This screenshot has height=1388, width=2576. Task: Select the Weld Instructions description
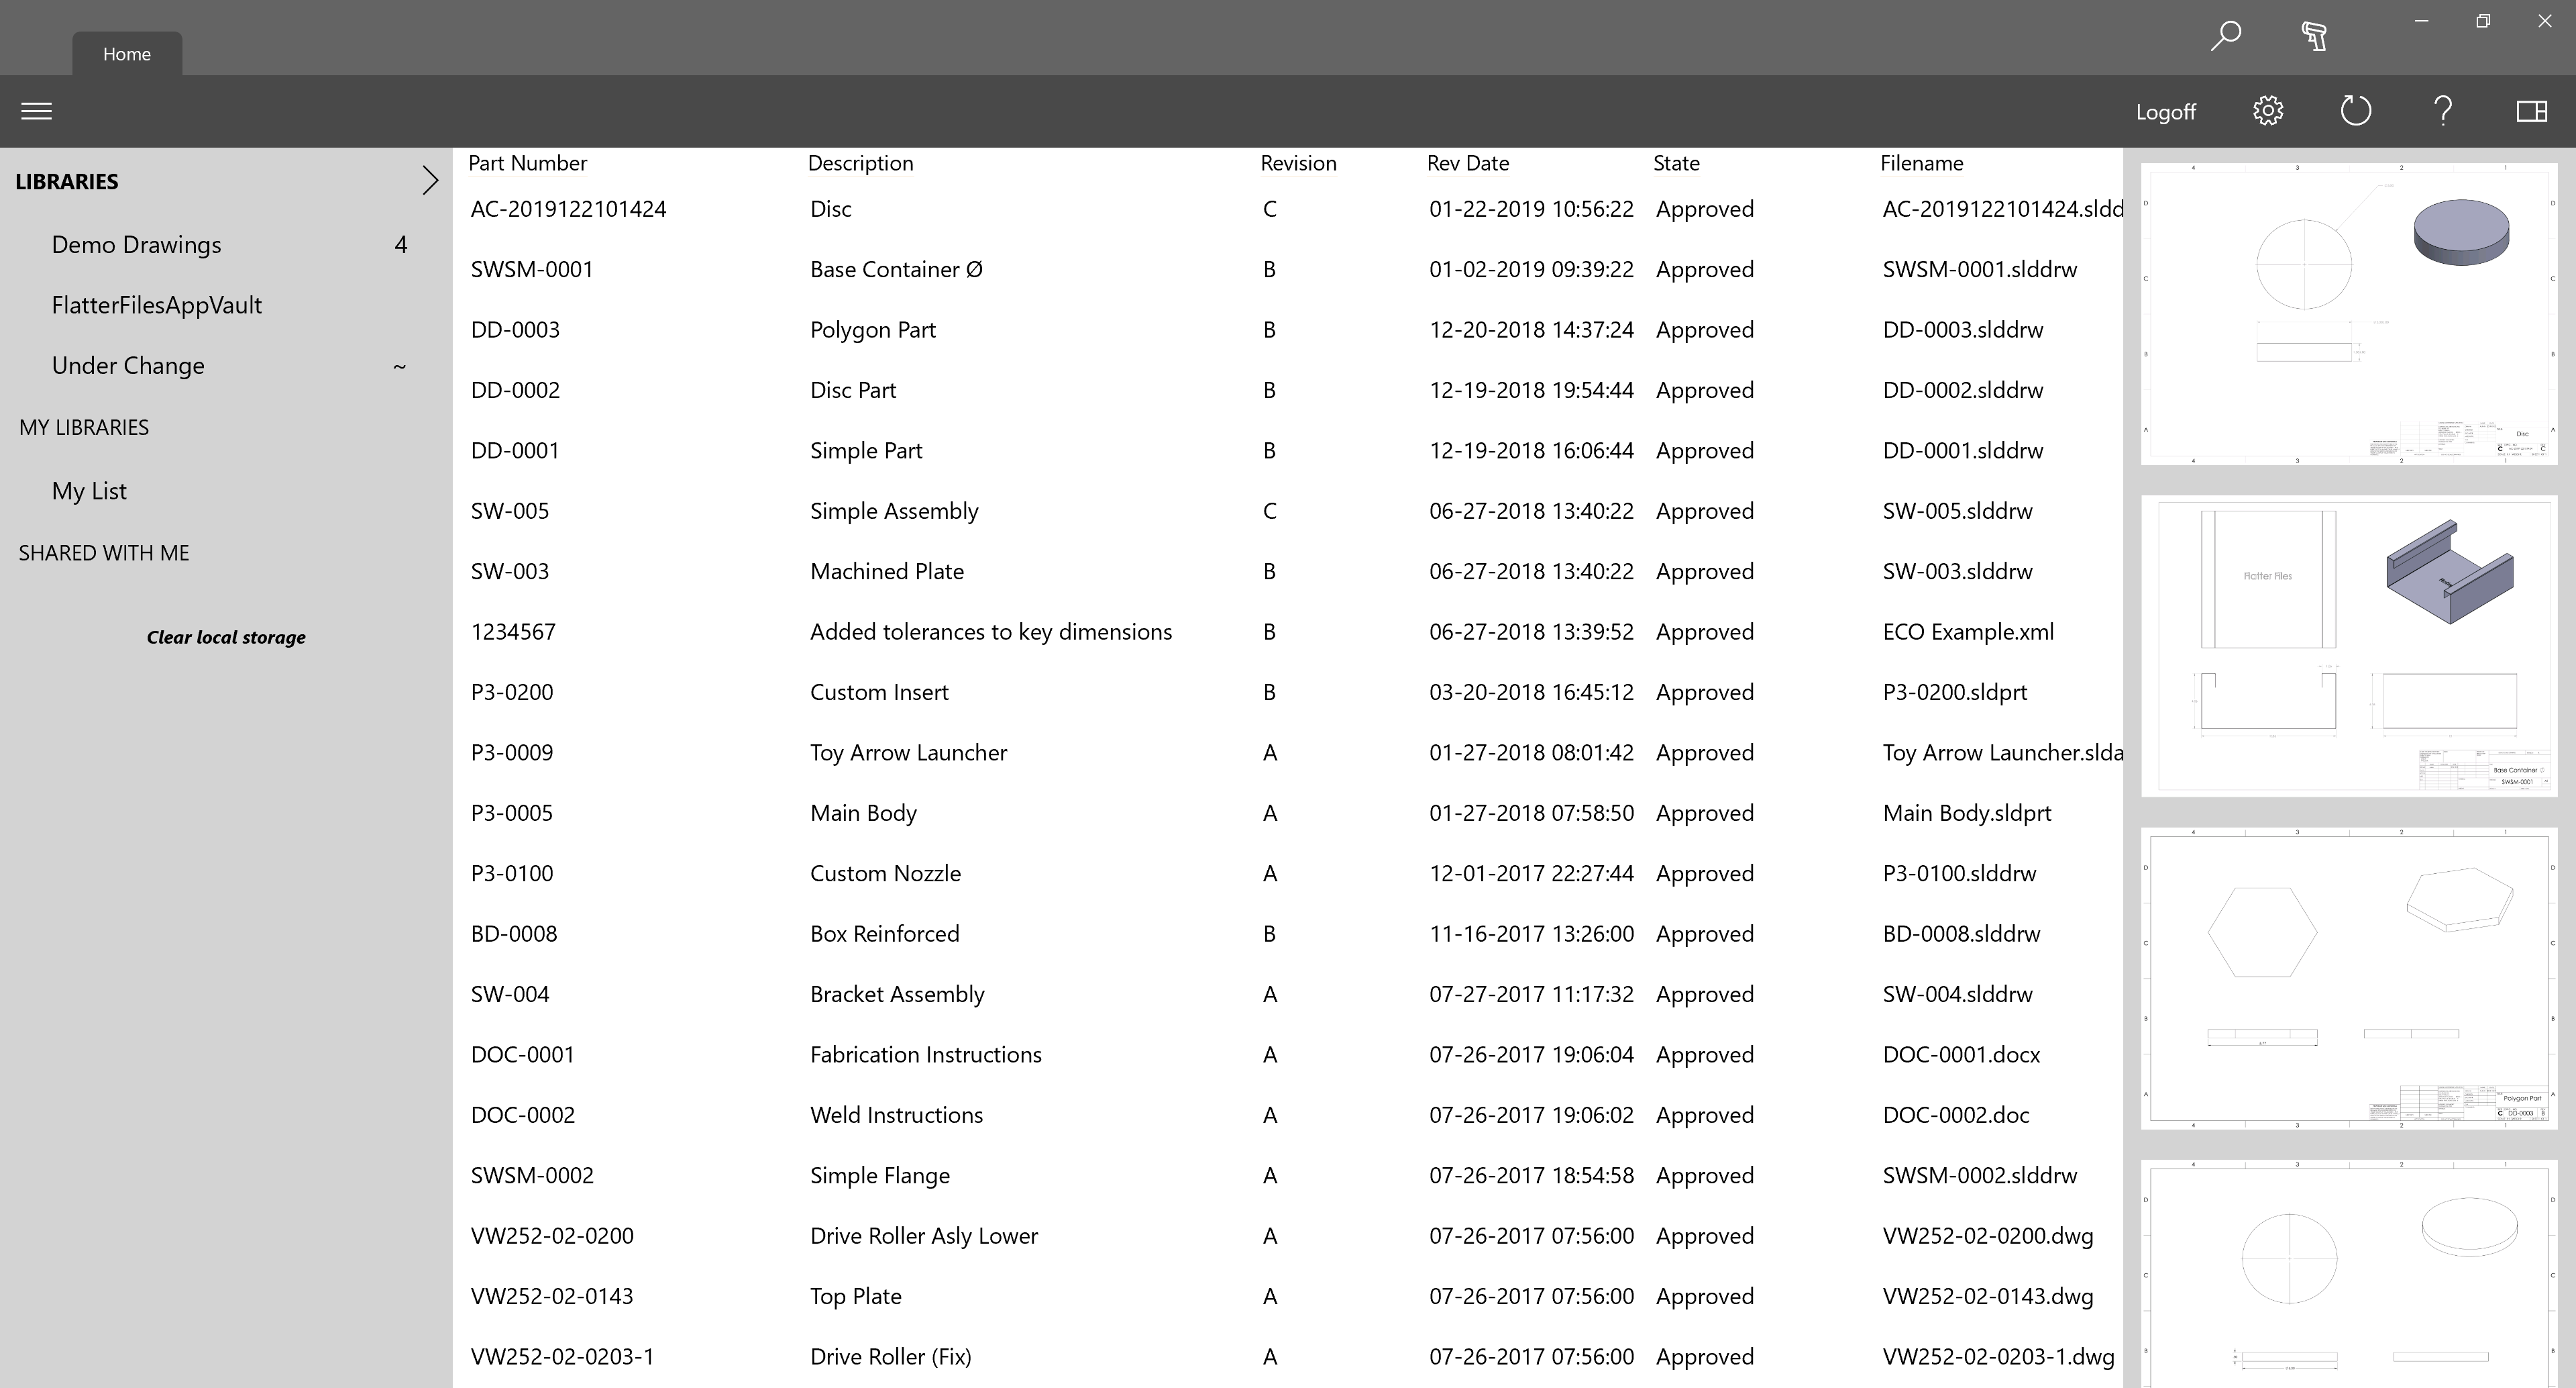(x=896, y=1115)
